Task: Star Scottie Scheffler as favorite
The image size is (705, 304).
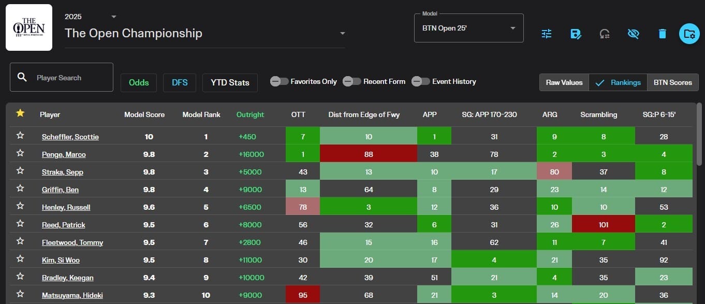Action: [20, 136]
